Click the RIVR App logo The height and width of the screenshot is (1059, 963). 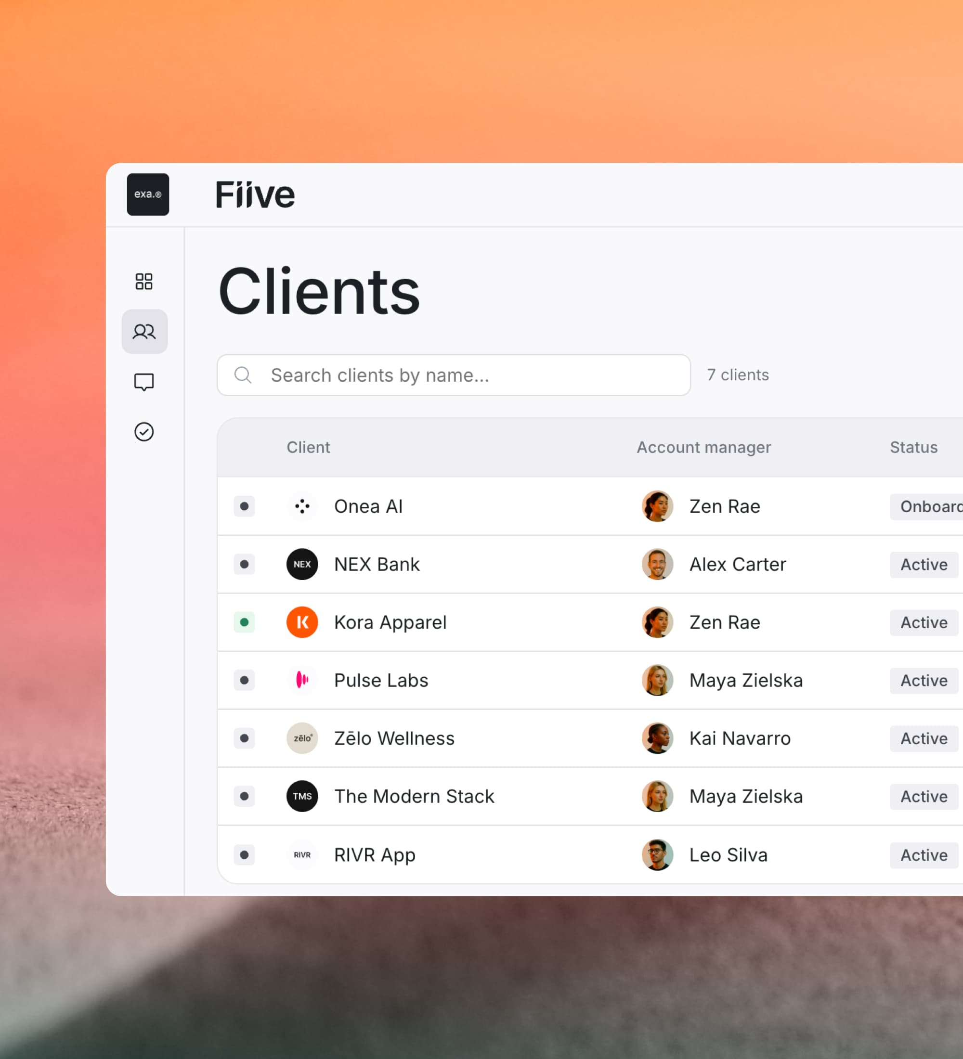[x=302, y=854]
